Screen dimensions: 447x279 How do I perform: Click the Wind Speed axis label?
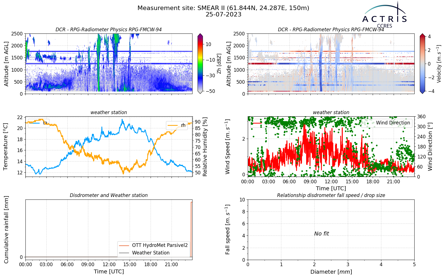tap(228, 147)
